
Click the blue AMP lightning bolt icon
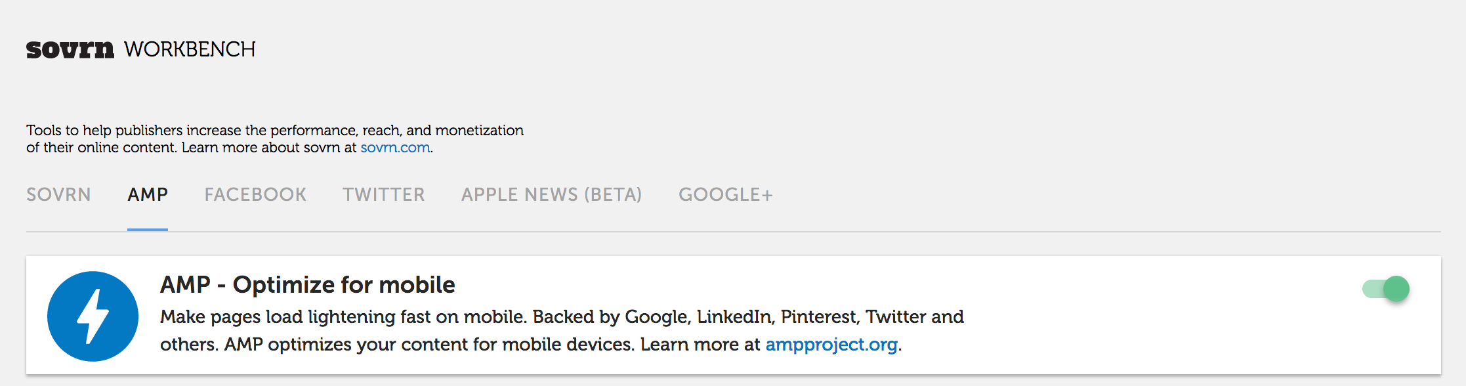point(93,316)
